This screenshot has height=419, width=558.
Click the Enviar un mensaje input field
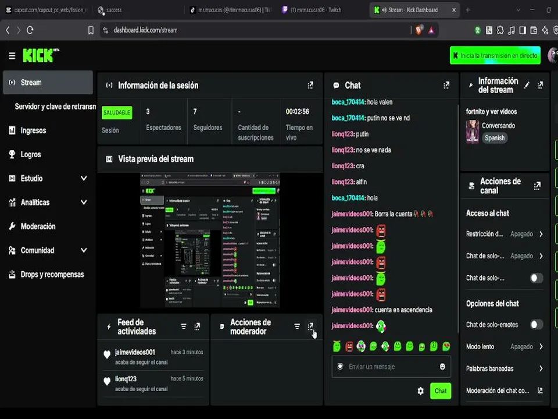[391, 367]
